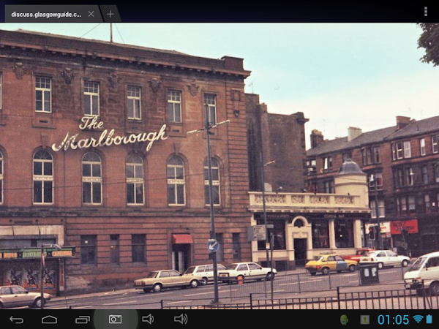Take a screenshot with camera icon
The image size is (439, 329).
[115, 319]
